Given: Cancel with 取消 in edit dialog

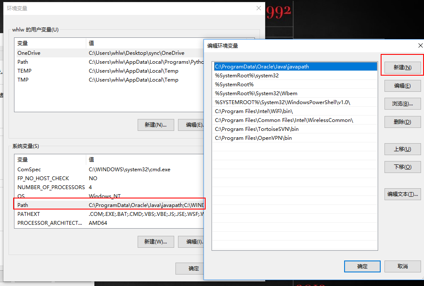Looking at the screenshot, I should coord(402,266).
